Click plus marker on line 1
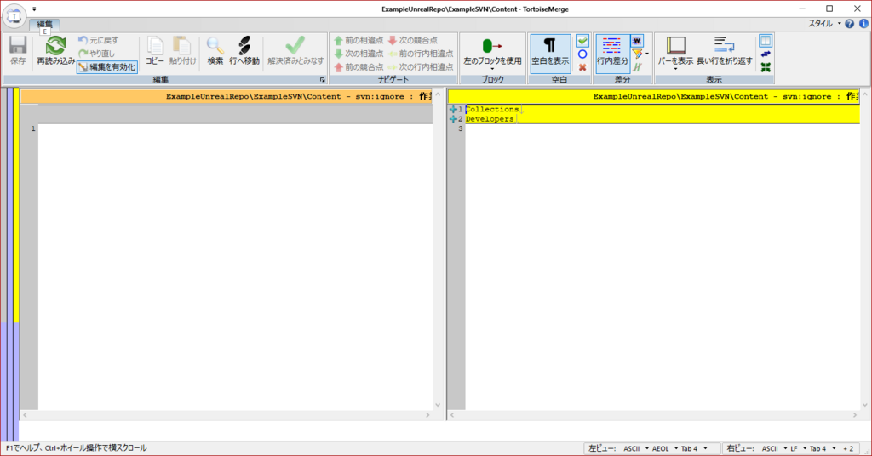The height and width of the screenshot is (456, 872). point(453,110)
